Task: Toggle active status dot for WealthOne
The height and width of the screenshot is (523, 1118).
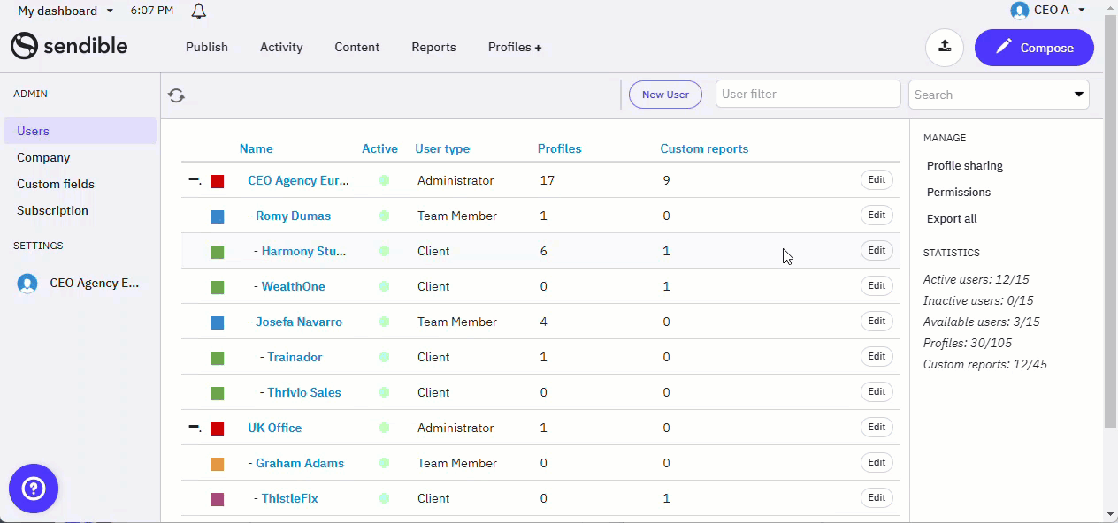Action: (384, 286)
